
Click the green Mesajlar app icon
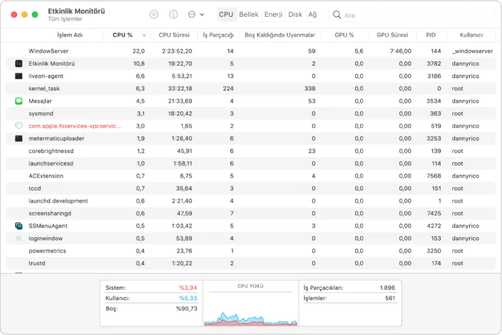[18, 101]
